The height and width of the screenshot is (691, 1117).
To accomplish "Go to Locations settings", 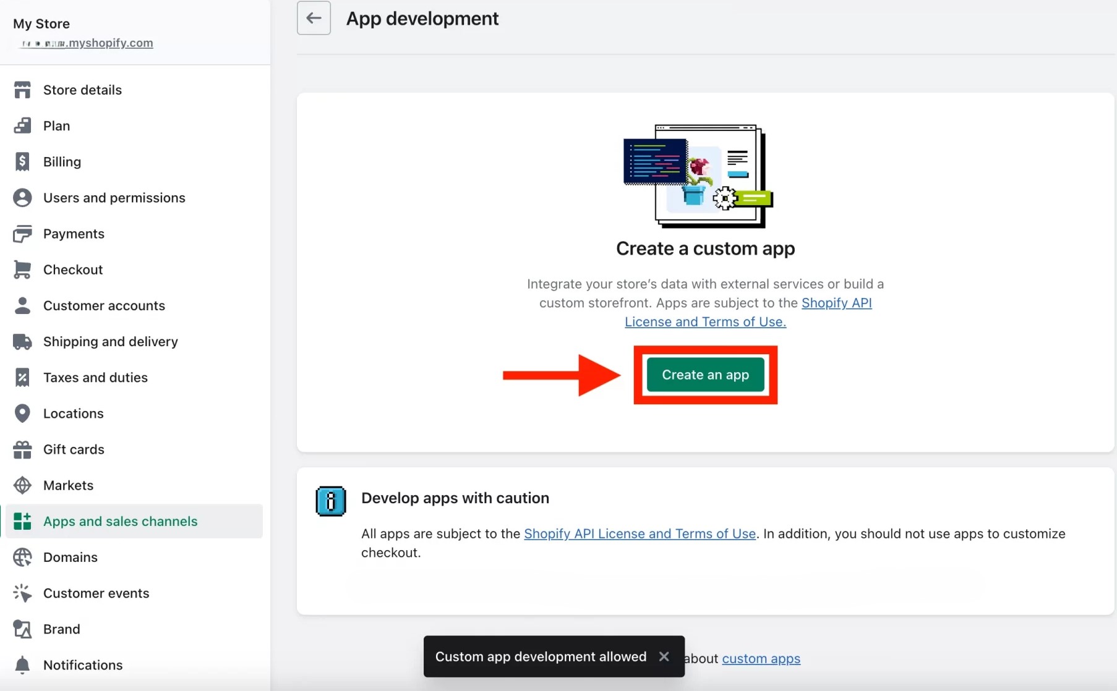I will click(x=134, y=413).
